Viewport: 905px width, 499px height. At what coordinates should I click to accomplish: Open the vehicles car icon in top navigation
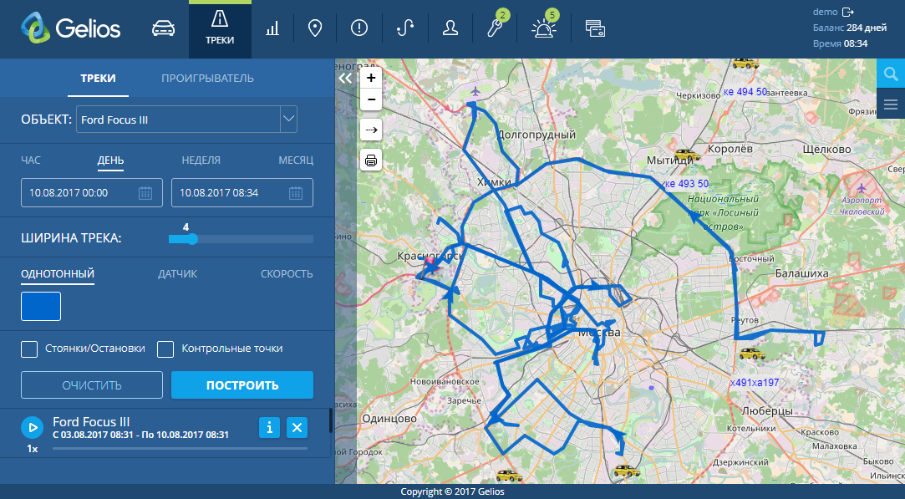164,28
